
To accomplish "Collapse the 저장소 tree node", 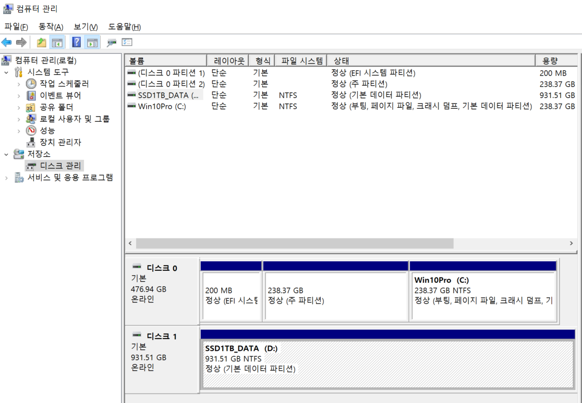I will [x=6, y=154].
